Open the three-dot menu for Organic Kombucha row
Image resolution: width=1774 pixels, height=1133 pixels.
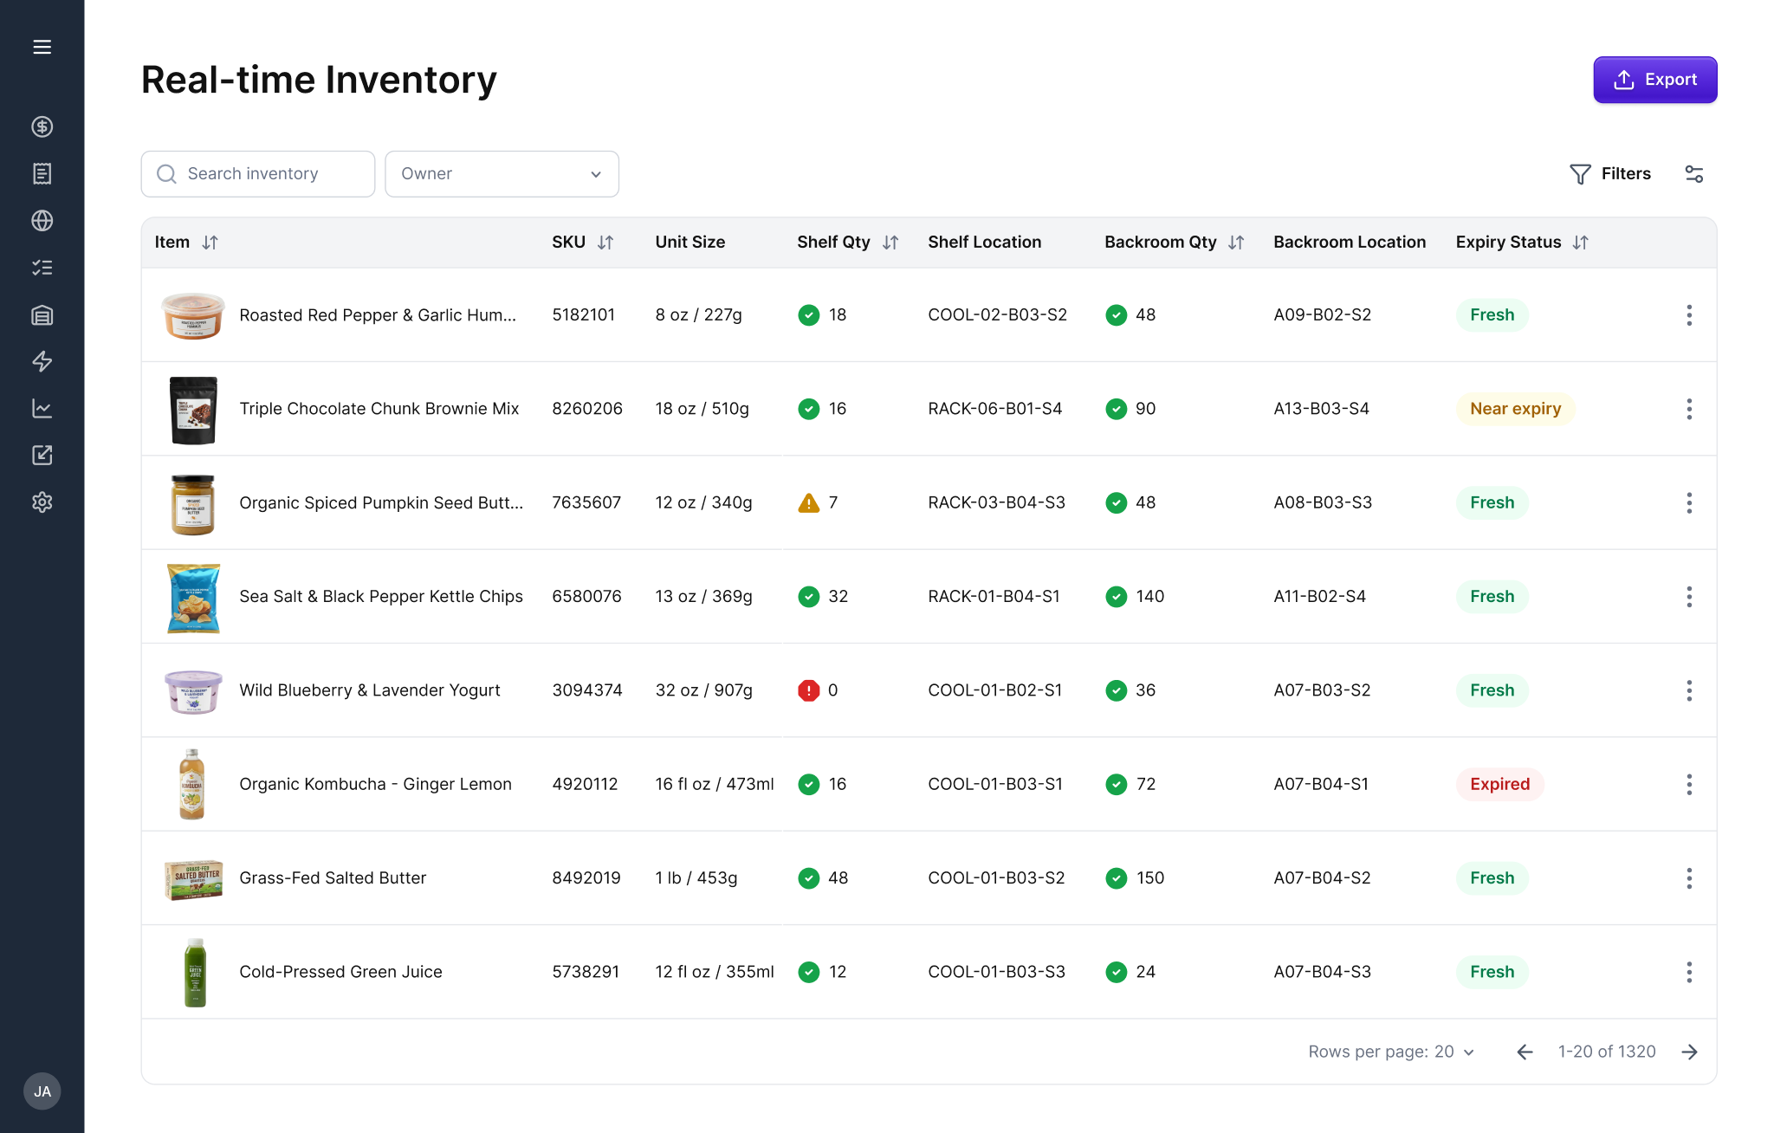tap(1689, 784)
